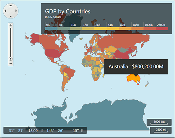Click the 5000 km scale bar
The height and width of the screenshot is (138, 175).
pos(159,122)
